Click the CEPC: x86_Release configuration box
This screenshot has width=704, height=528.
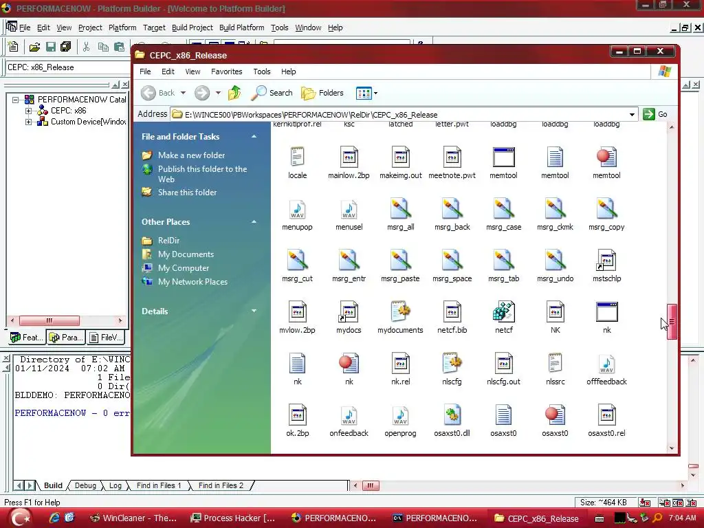pyautogui.click(x=67, y=67)
